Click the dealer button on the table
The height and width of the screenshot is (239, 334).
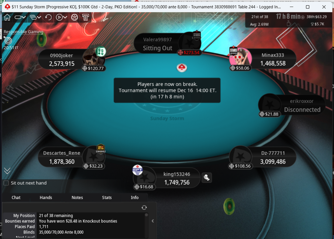(x=181, y=68)
